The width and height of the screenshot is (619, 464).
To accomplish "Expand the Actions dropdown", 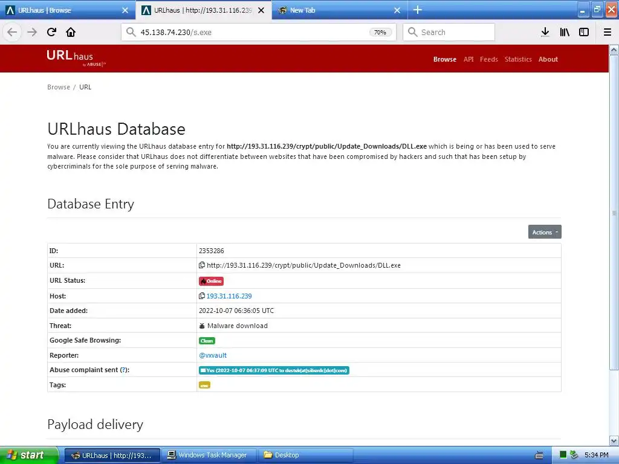I will pos(545,232).
